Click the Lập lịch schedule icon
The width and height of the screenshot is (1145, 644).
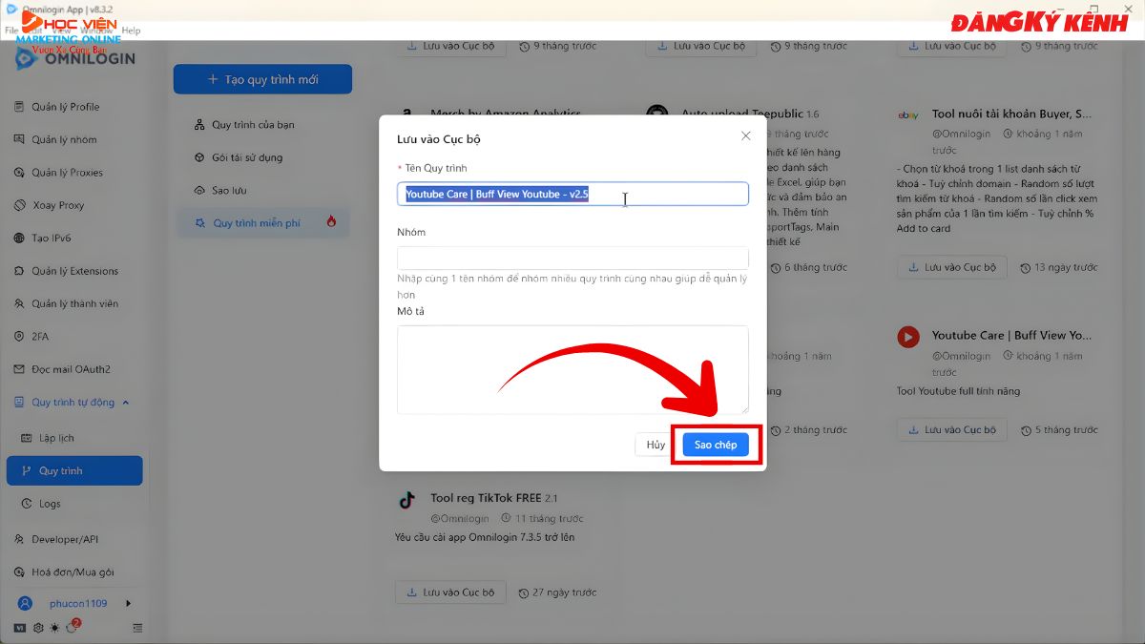[x=27, y=438]
